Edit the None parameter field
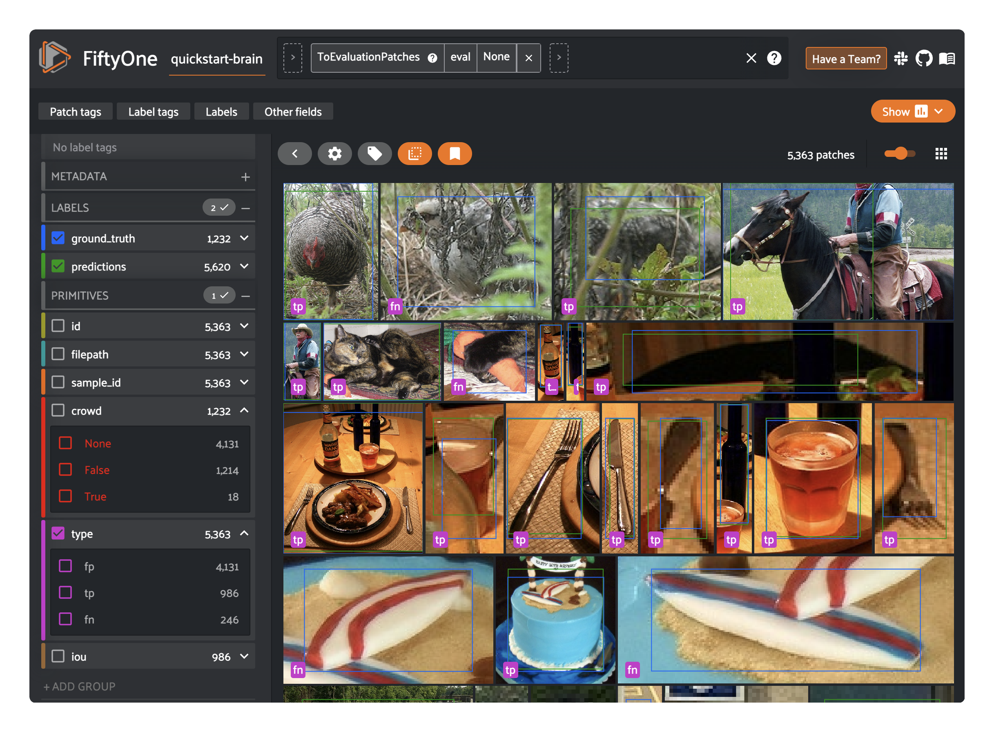 click(496, 58)
